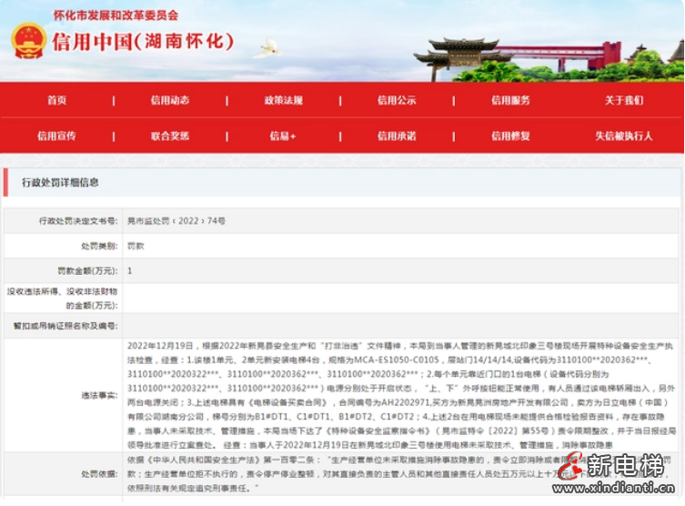Click the 处罚依据 row label
The width and height of the screenshot is (685, 506).
click(x=99, y=474)
